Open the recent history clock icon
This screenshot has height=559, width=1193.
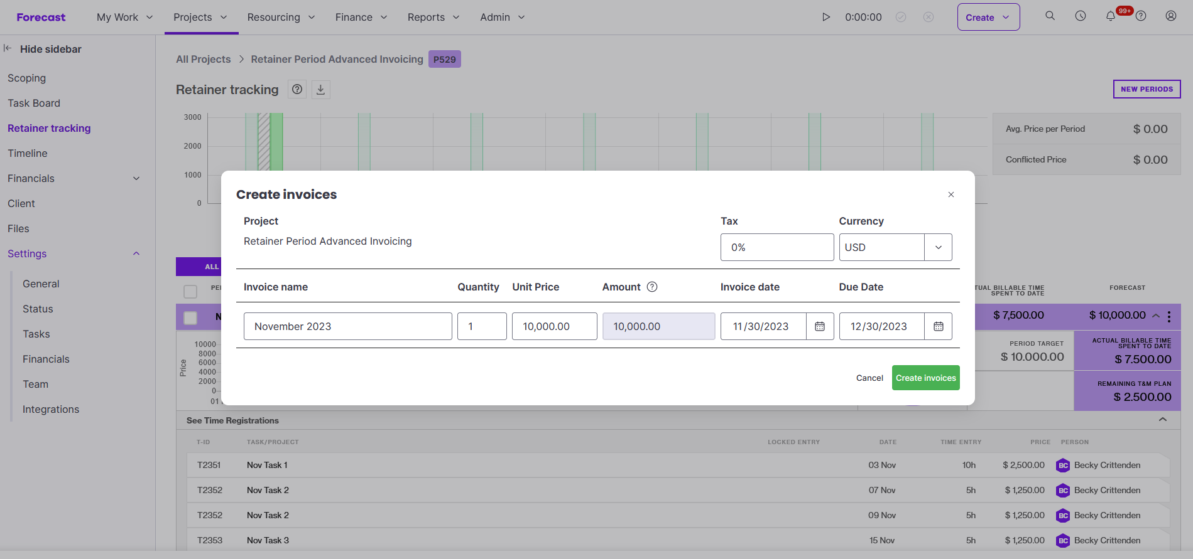(x=1081, y=16)
